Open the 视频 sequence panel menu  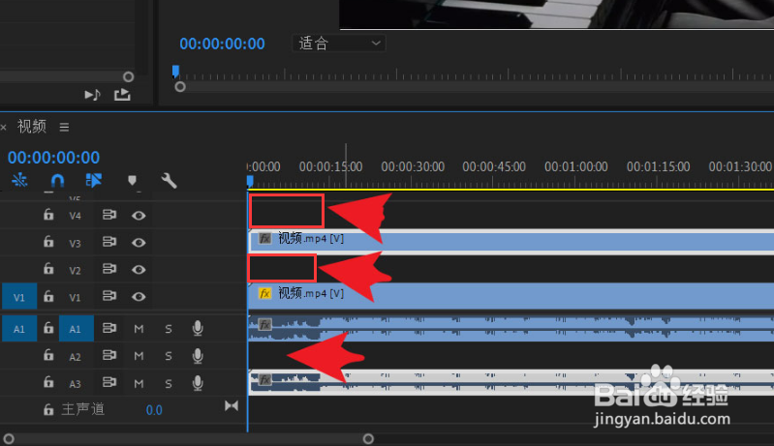pos(64,127)
